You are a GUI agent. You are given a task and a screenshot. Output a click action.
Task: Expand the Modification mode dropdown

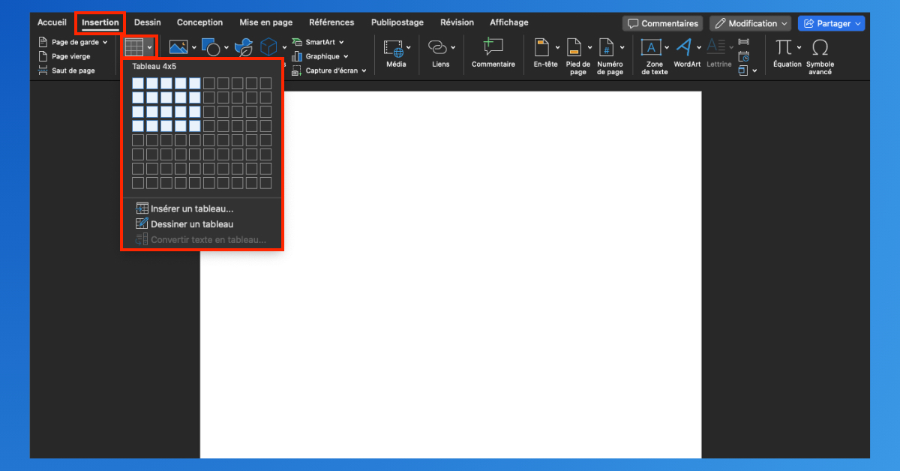pyautogui.click(x=751, y=23)
